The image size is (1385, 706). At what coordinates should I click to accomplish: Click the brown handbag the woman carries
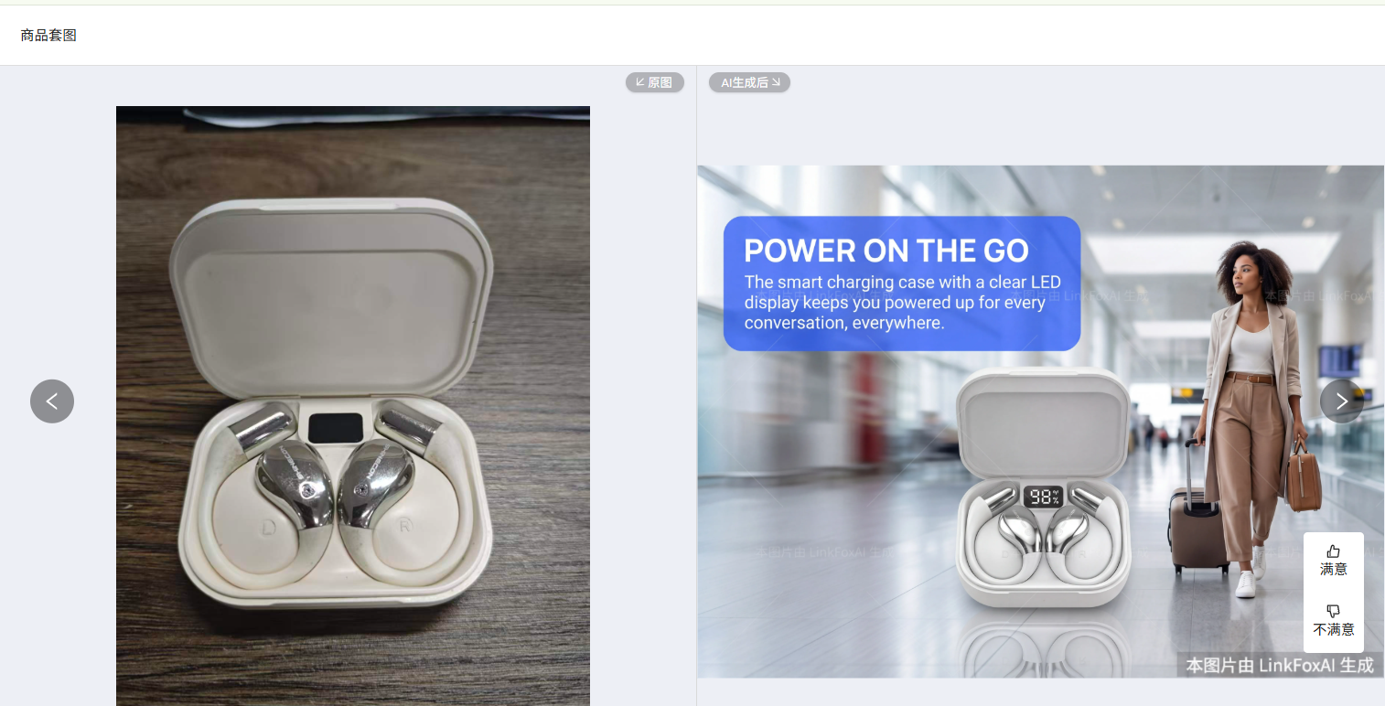click(x=1304, y=476)
